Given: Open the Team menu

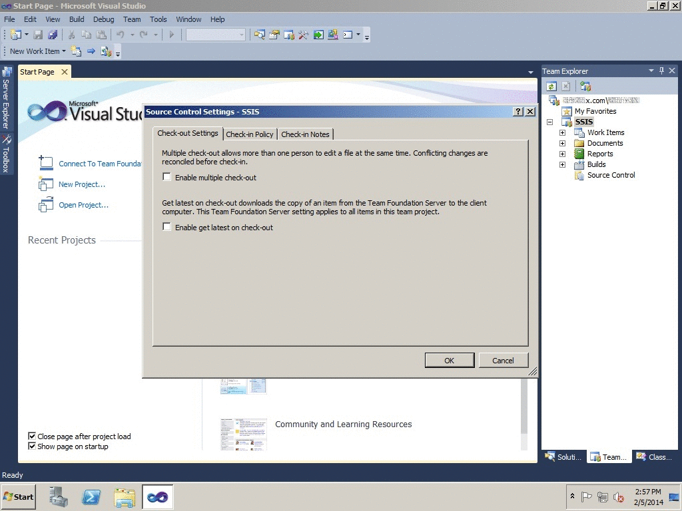Looking at the screenshot, I should (x=132, y=19).
